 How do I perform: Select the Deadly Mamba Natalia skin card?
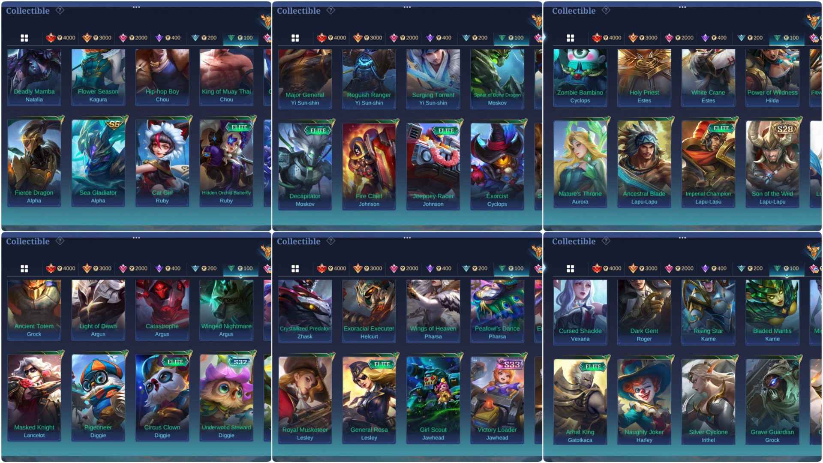[34, 77]
